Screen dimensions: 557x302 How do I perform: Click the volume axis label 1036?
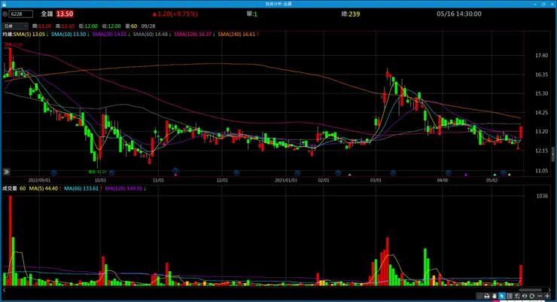coord(542,196)
